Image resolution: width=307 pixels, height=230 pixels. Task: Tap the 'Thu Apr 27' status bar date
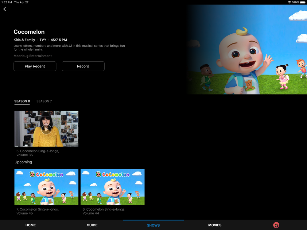click(x=21, y=2)
